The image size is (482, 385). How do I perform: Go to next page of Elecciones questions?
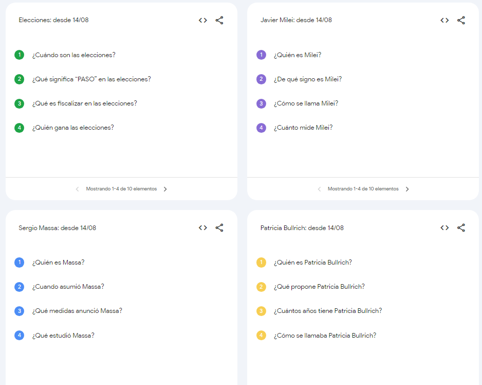coord(165,189)
